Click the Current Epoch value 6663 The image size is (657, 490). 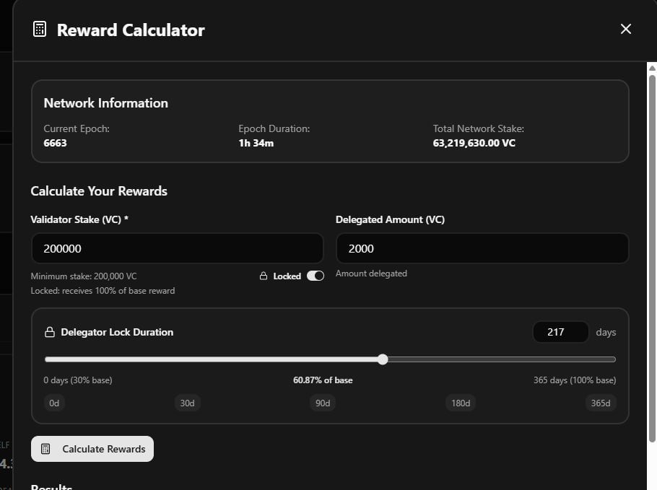pos(56,143)
